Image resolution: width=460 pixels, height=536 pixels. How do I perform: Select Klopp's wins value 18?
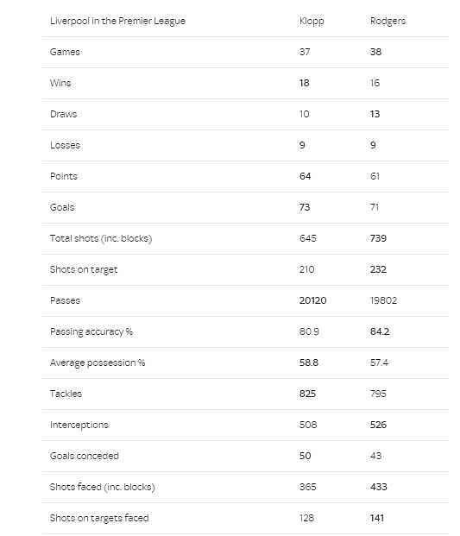pos(304,83)
